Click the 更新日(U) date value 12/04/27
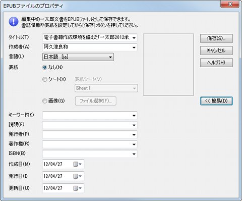The width and height of the screenshot is (242, 201). point(53,188)
